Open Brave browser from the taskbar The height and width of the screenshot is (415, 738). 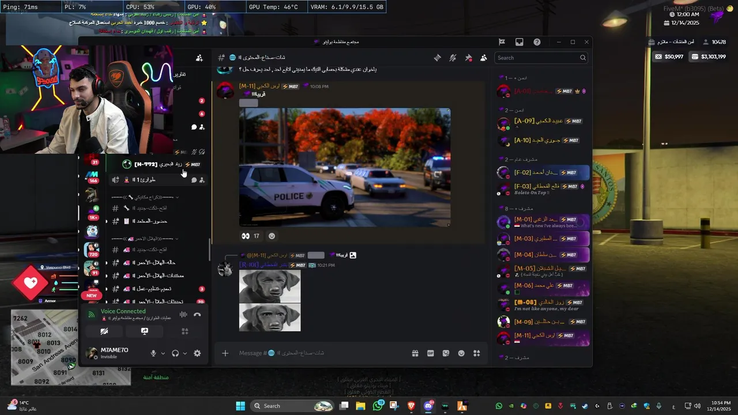click(411, 406)
